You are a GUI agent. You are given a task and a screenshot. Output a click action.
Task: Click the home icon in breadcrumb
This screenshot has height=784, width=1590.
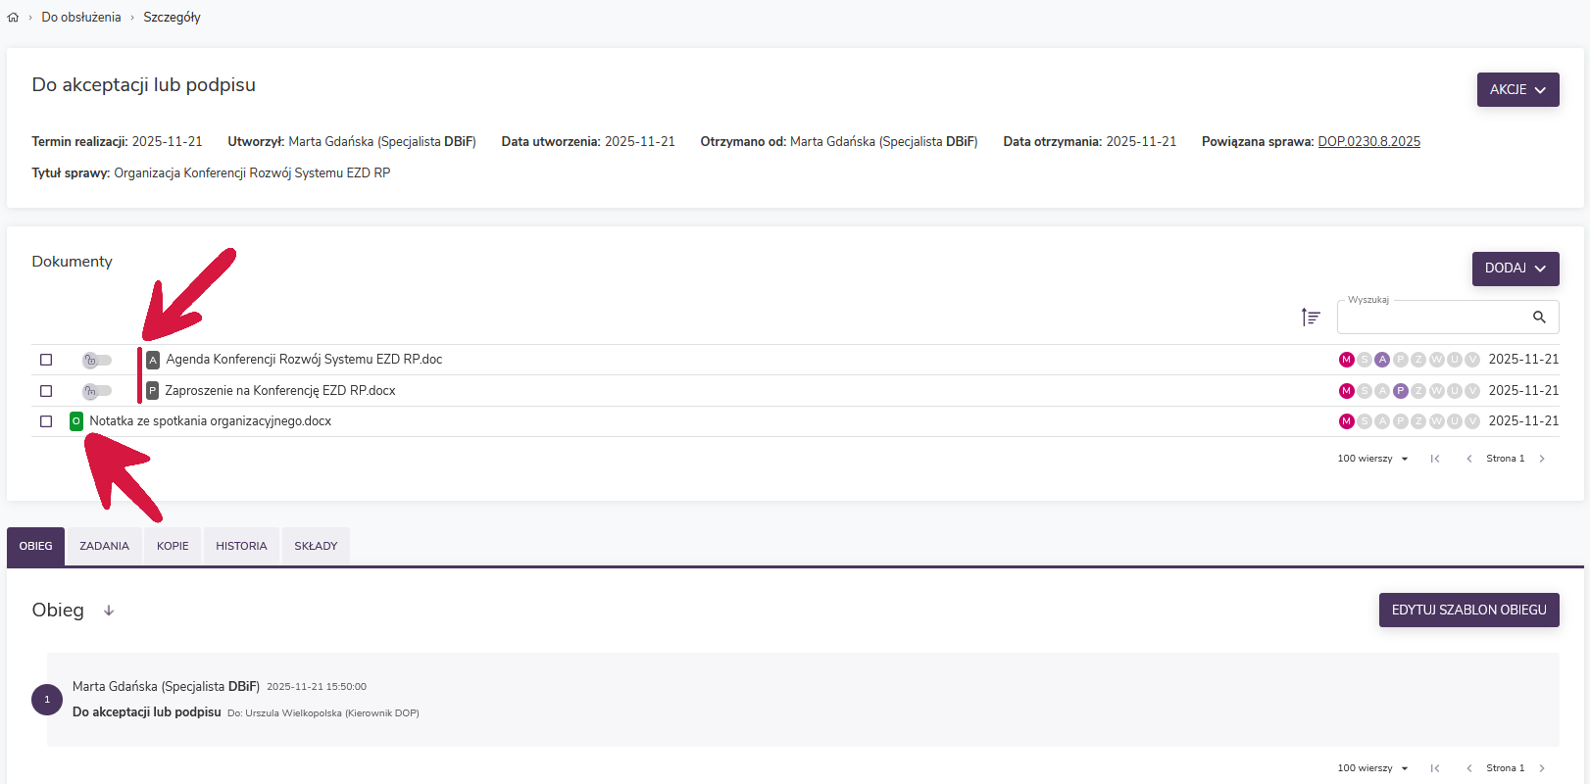click(x=13, y=18)
